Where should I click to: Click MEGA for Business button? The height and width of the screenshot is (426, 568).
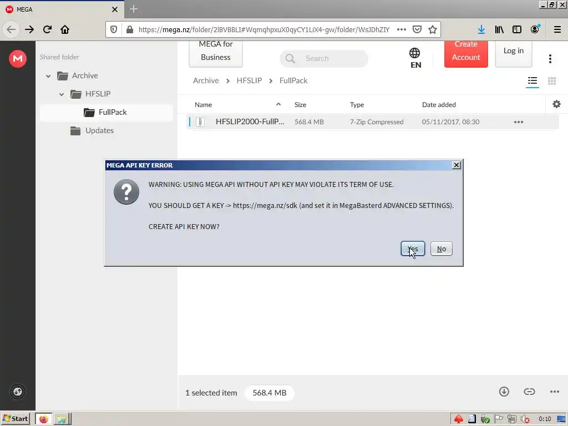point(216,53)
